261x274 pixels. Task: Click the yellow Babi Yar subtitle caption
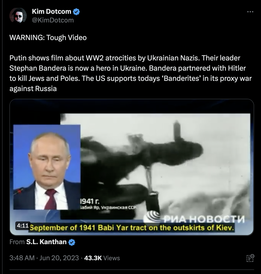coord(132,228)
